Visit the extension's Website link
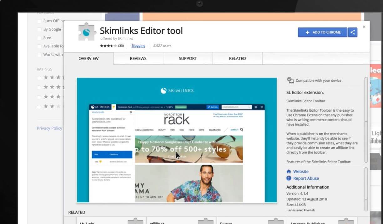 click(301, 172)
